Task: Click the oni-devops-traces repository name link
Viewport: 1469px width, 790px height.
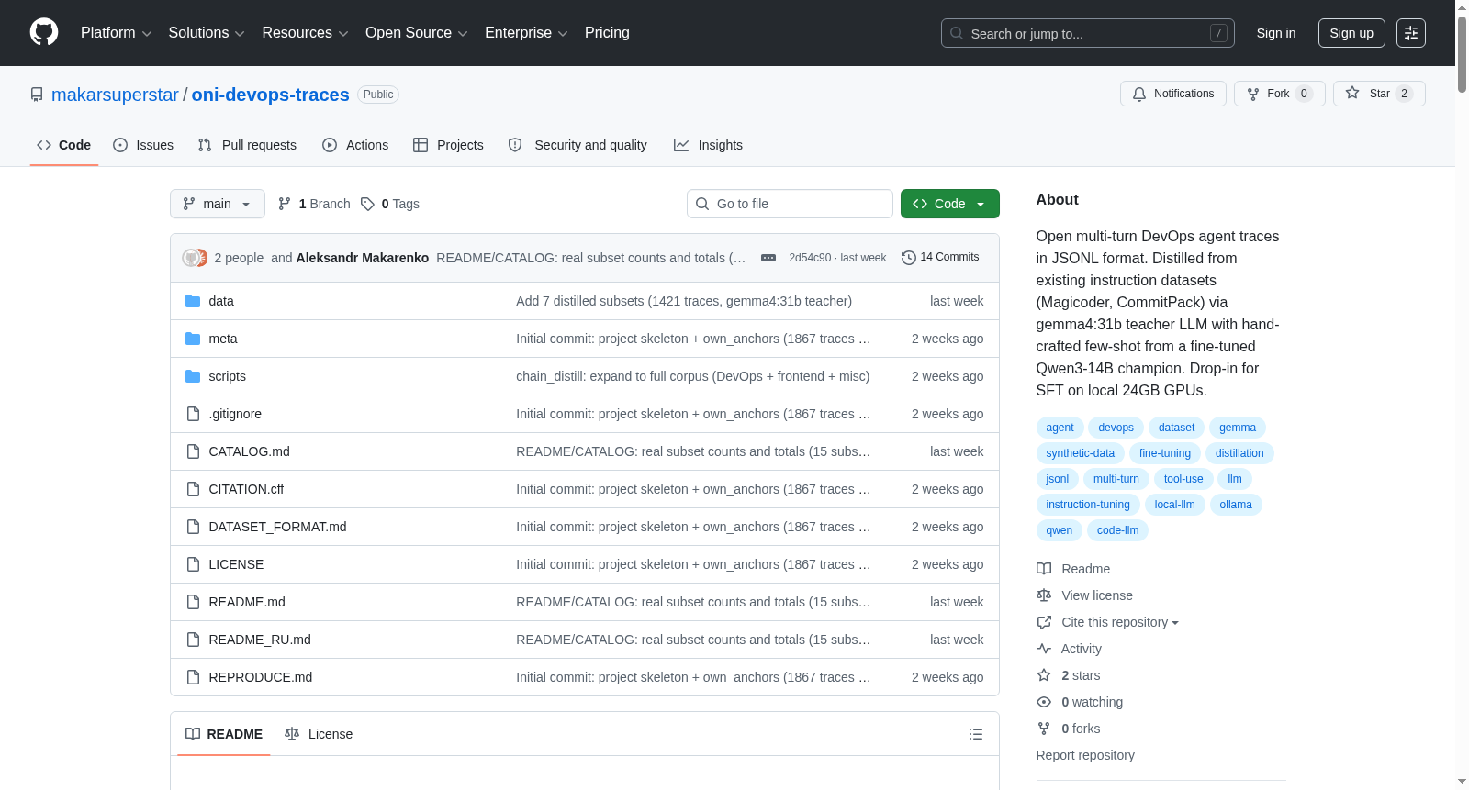Action: pos(270,95)
